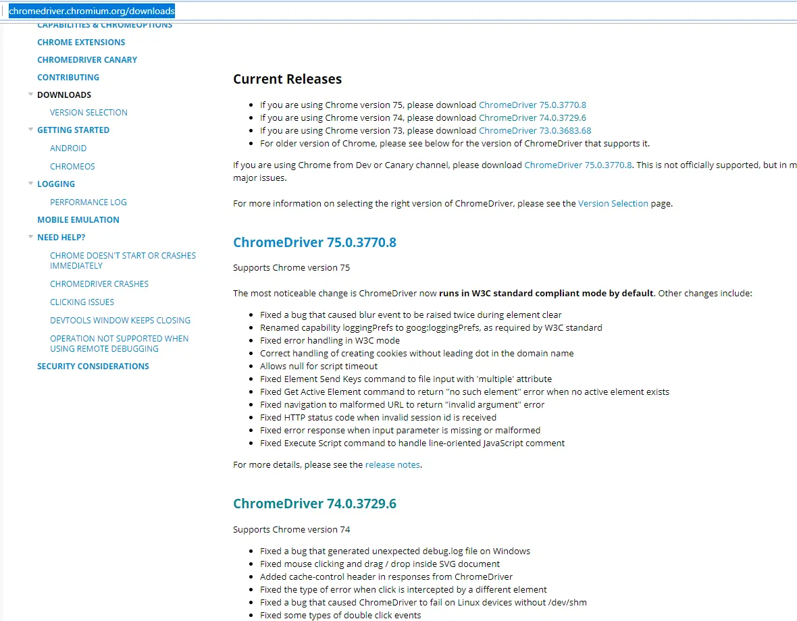Click the Current Releases heading
Screen dimensions: 797x621
tap(287, 79)
